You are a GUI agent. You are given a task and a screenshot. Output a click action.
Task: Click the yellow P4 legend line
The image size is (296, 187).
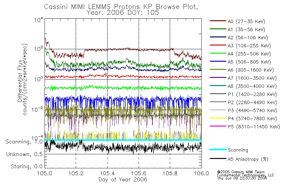218,118
